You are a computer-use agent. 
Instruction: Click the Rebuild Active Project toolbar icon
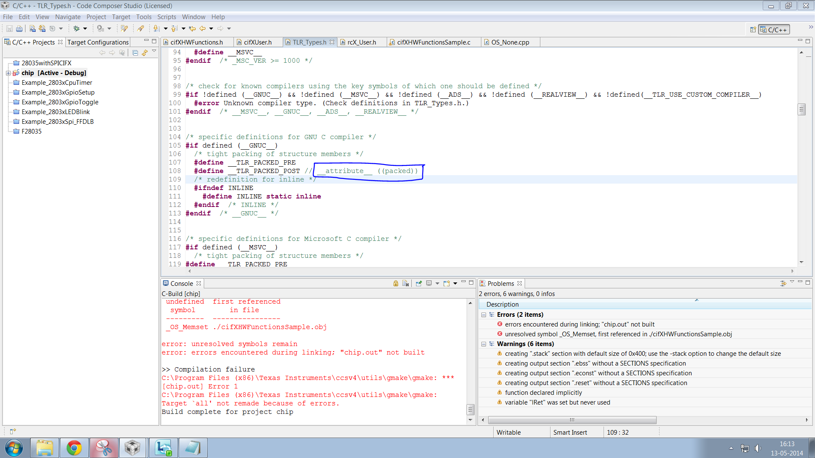tap(42, 28)
